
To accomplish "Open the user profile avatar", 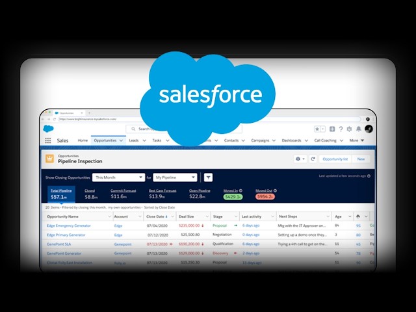I will [369, 129].
